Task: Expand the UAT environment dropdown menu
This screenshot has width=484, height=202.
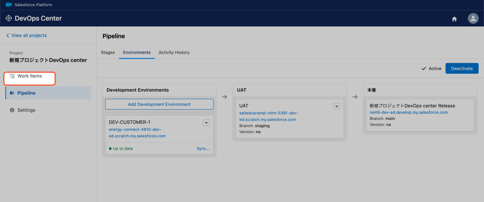Action: pyautogui.click(x=337, y=107)
